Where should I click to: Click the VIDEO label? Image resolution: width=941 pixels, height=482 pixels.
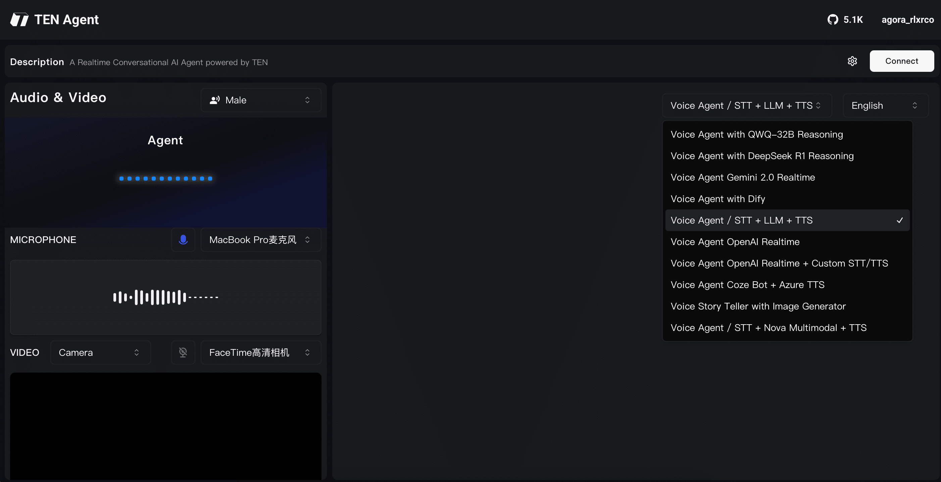[24, 352]
